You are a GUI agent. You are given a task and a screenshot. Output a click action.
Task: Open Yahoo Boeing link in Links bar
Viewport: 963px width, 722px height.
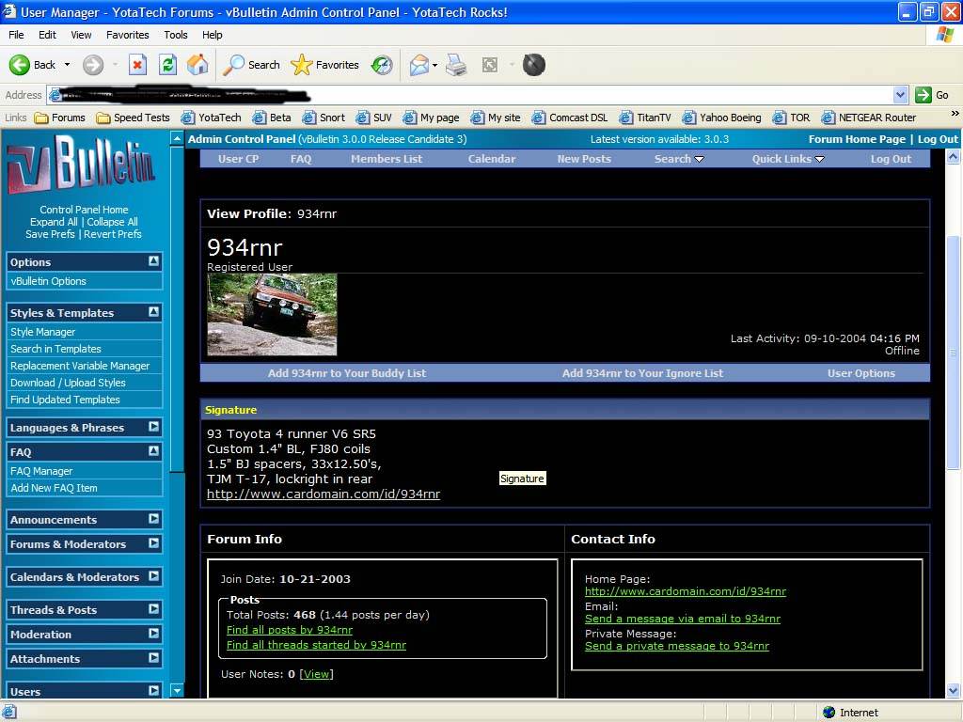[x=721, y=118]
